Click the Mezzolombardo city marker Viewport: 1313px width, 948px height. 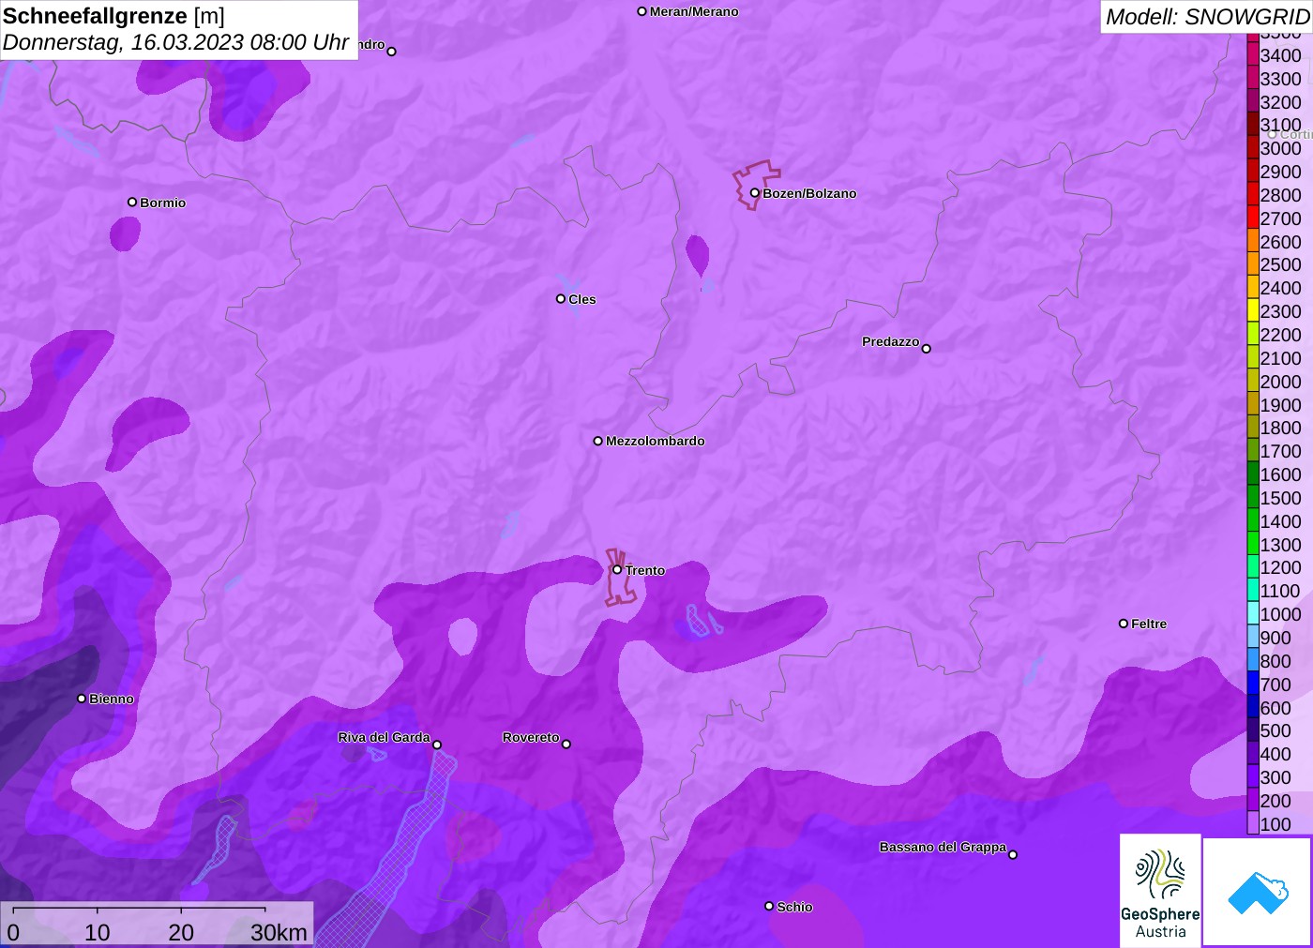pyautogui.click(x=598, y=441)
